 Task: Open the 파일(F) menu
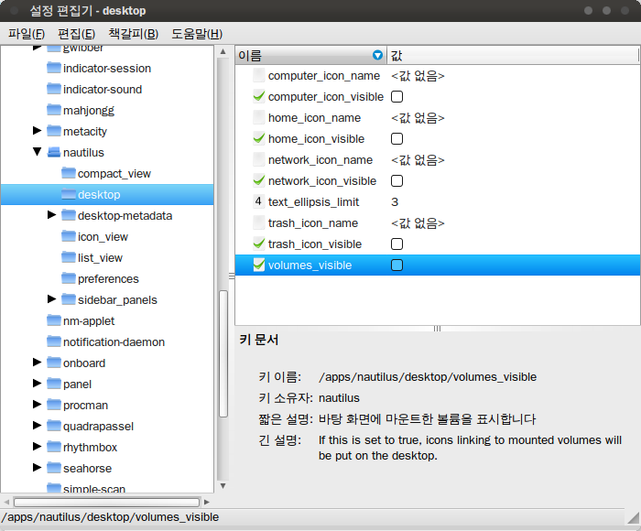[x=27, y=34]
